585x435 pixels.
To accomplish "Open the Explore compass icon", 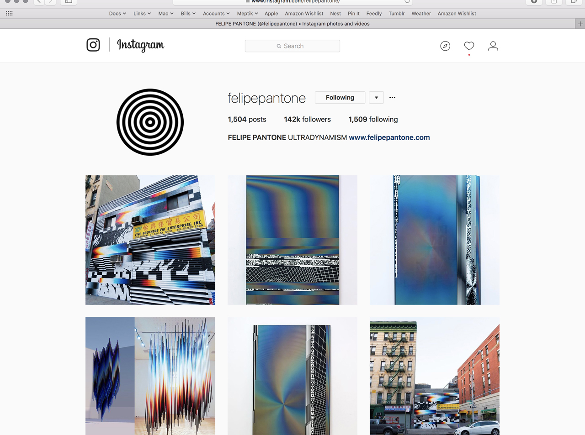I will [x=445, y=46].
